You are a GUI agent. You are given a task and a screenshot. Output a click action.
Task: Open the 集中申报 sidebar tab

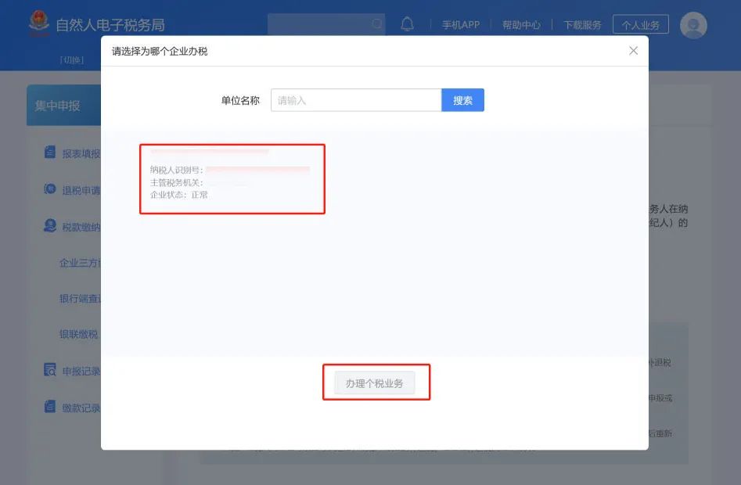click(x=64, y=106)
